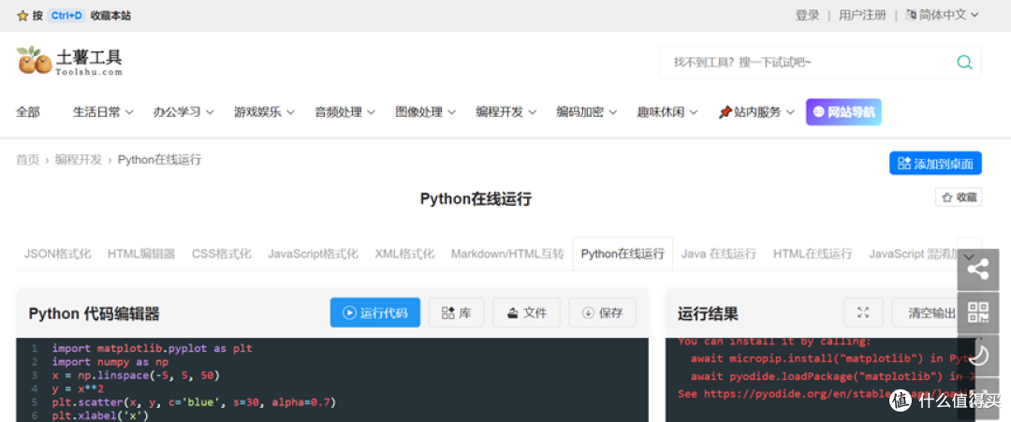Click code line 3 np.linspace
The width and height of the screenshot is (1011, 422).
click(x=136, y=375)
